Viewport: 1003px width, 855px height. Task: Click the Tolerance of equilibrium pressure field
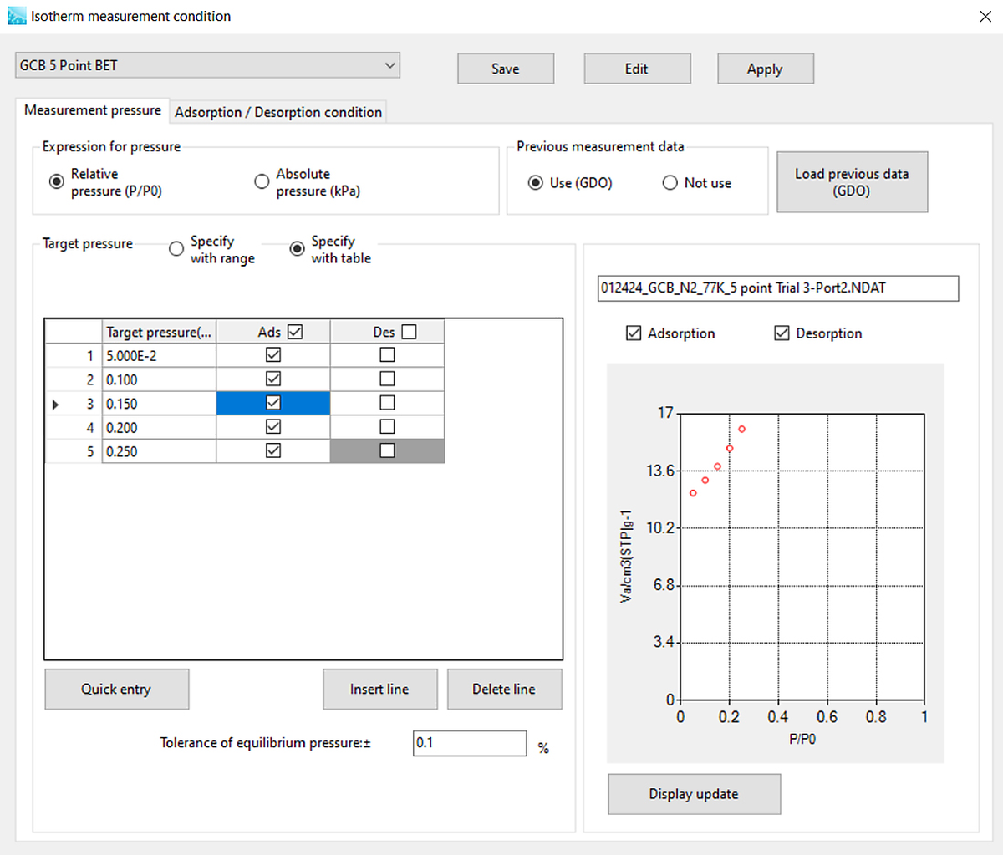pos(470,743)
